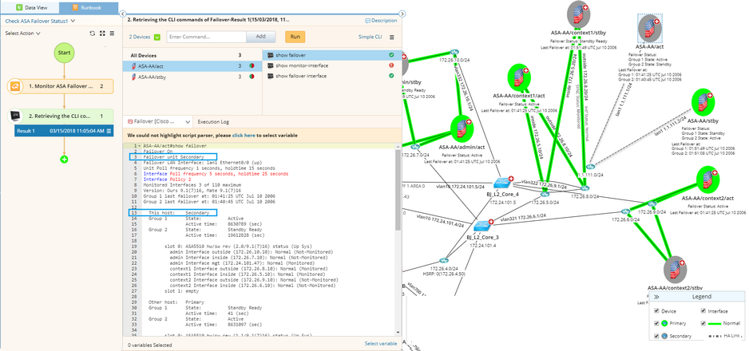The width and height of the screenshot is (749, 351).
Task: Collapse the Legend panel with double chevron
Action: (656, 296)
